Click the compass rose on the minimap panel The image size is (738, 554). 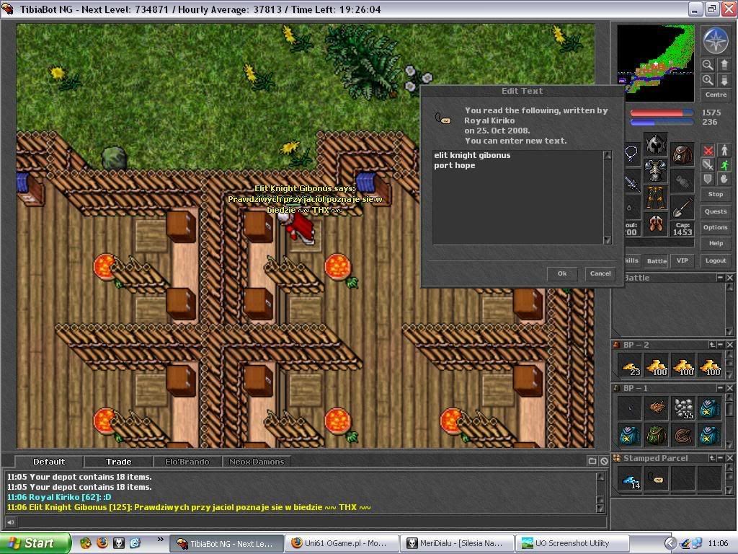[716, 40]
